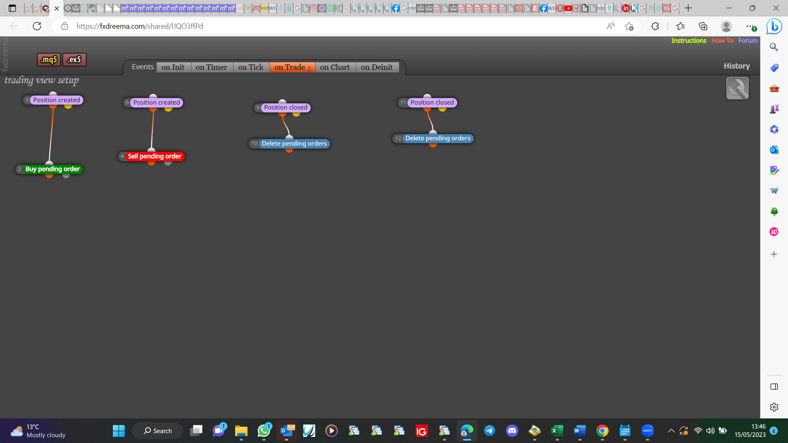
Task: Open the How To link
Action: pyautogui.click(x=722, y=41)
